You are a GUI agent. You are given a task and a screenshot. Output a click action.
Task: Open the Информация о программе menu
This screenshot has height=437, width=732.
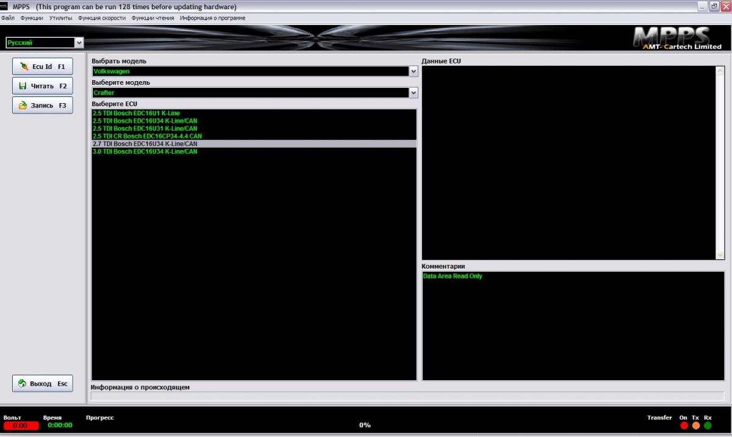pyautogui.click(x=213, y=18)
